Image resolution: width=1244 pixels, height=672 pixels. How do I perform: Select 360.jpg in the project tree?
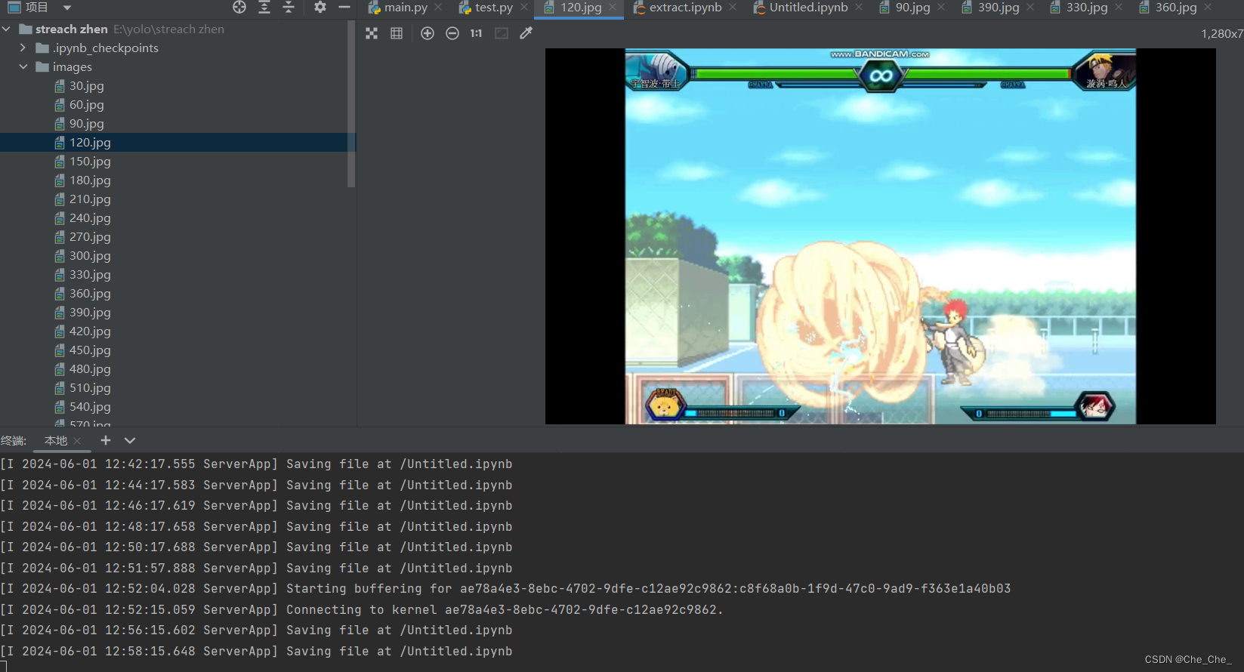pyautogui.click(x=89, y=294)
